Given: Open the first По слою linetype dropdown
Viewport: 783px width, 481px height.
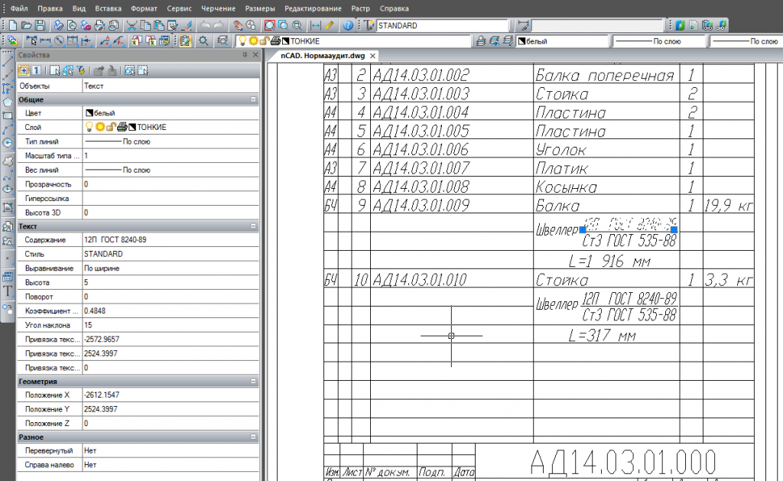Looking at the screenshot, I should (659, 41).
